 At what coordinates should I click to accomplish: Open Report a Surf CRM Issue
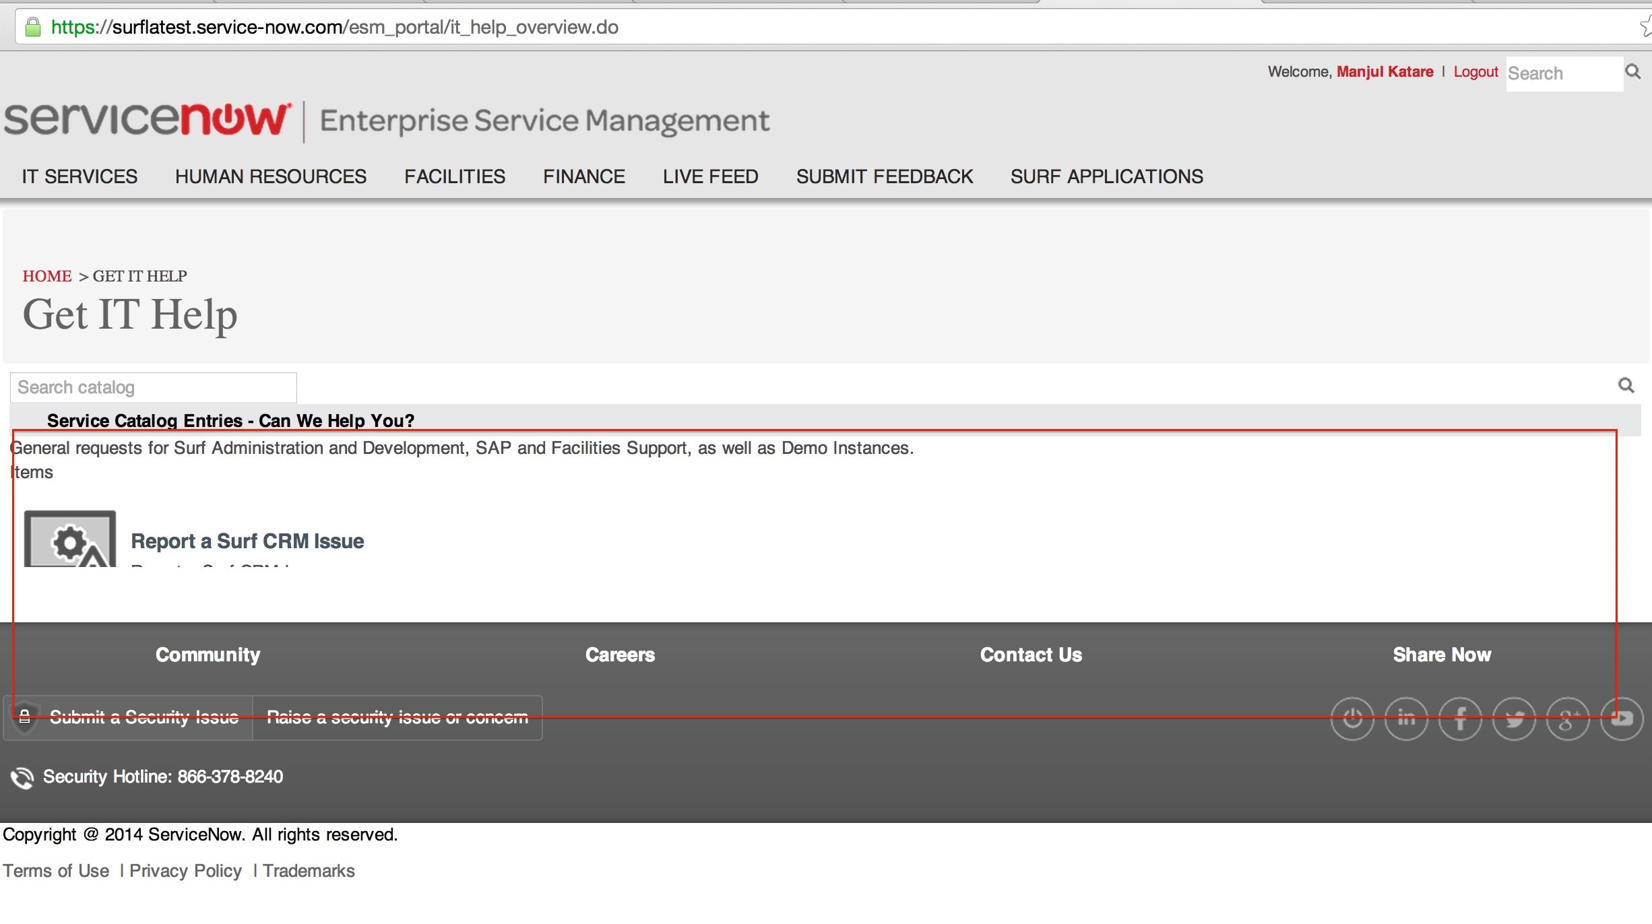[x=247, y=541]
